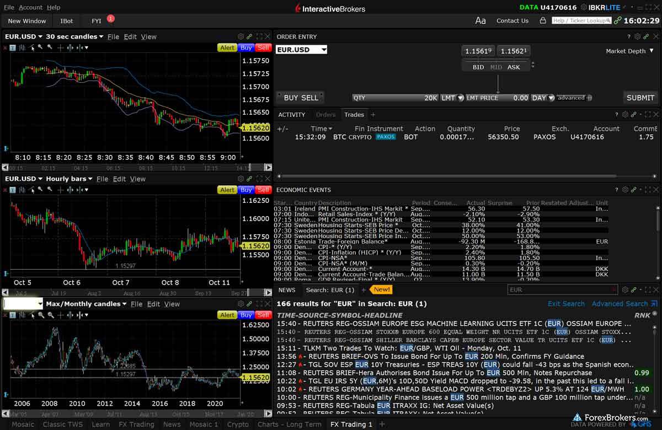The image size is (662, 430).
Task: Switch to the Orders tab
Action: pos(325,115)
